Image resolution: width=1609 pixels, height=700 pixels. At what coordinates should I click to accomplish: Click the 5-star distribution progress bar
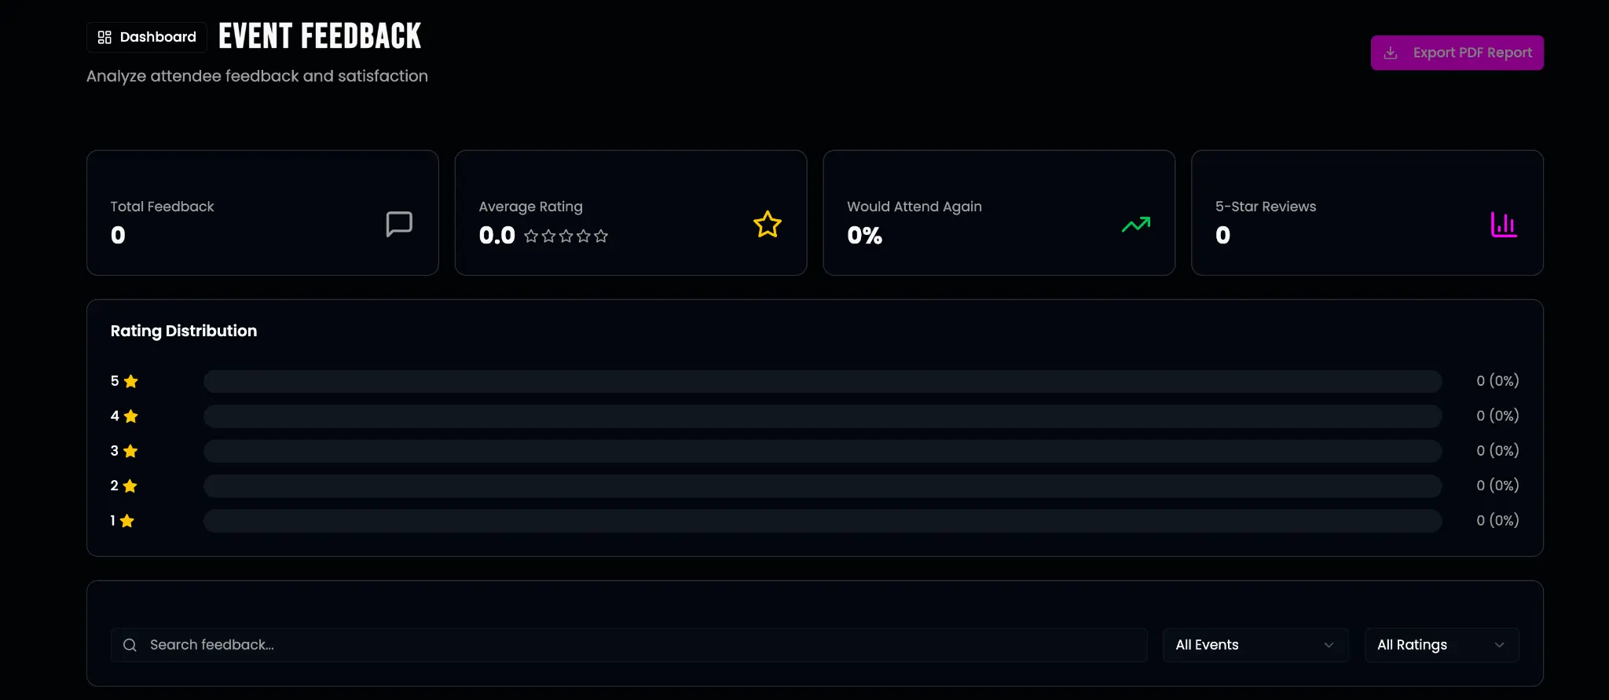(x=823, y=381)
